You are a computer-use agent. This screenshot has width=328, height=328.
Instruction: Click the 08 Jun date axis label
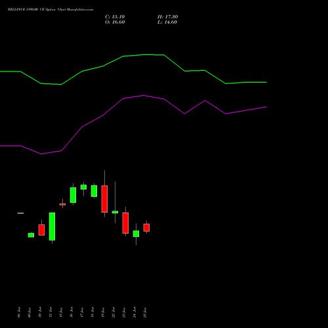coord(19,312)
